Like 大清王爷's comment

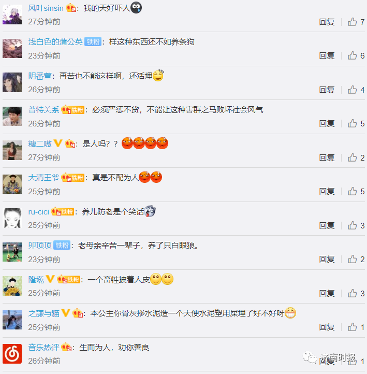tap(352, 191)
